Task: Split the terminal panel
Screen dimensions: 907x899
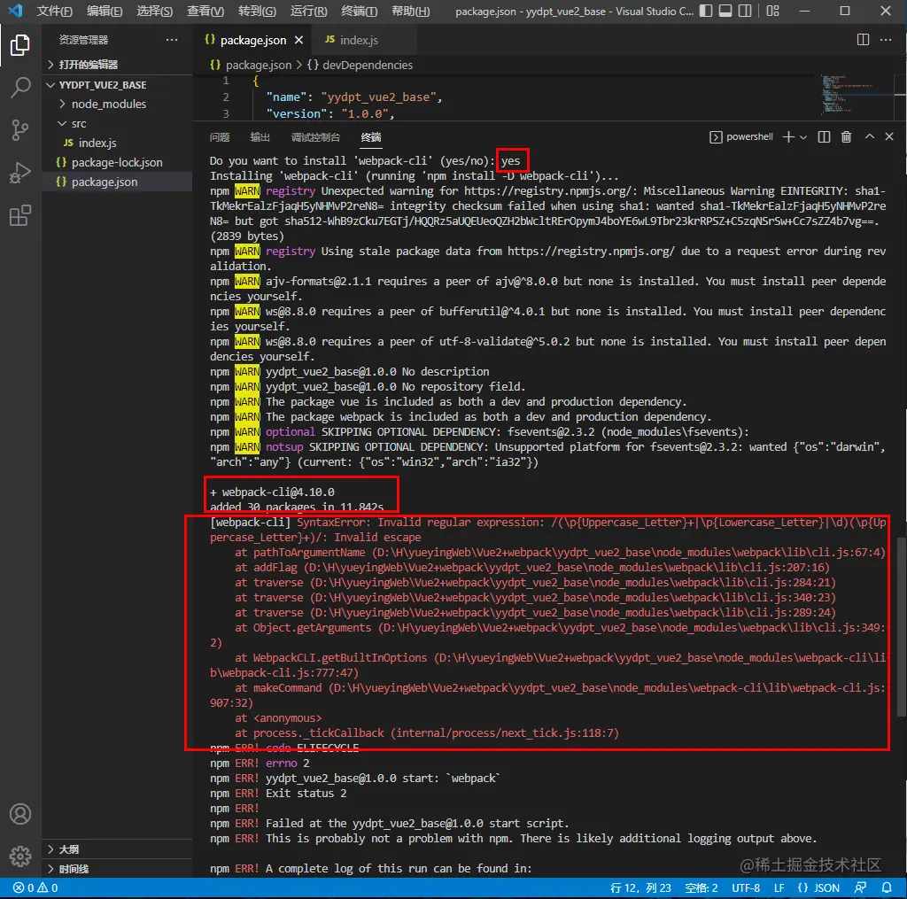Action: [824, 137]
